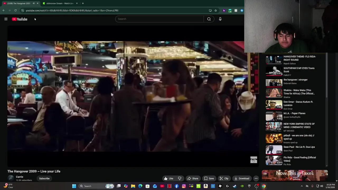This screenshot has width=338, height=190.
Task: Click the site information icon in address bar
Action: pos(23,11)
